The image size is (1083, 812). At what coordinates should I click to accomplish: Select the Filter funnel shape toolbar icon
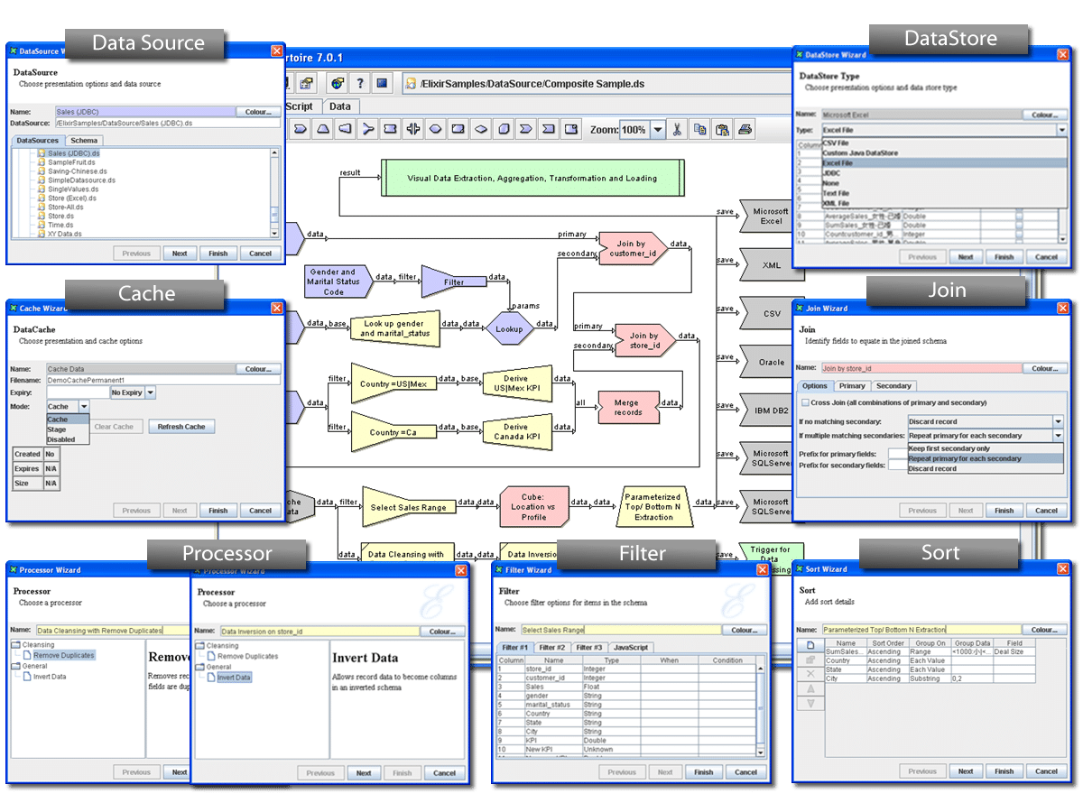click(x=345, y=129)
